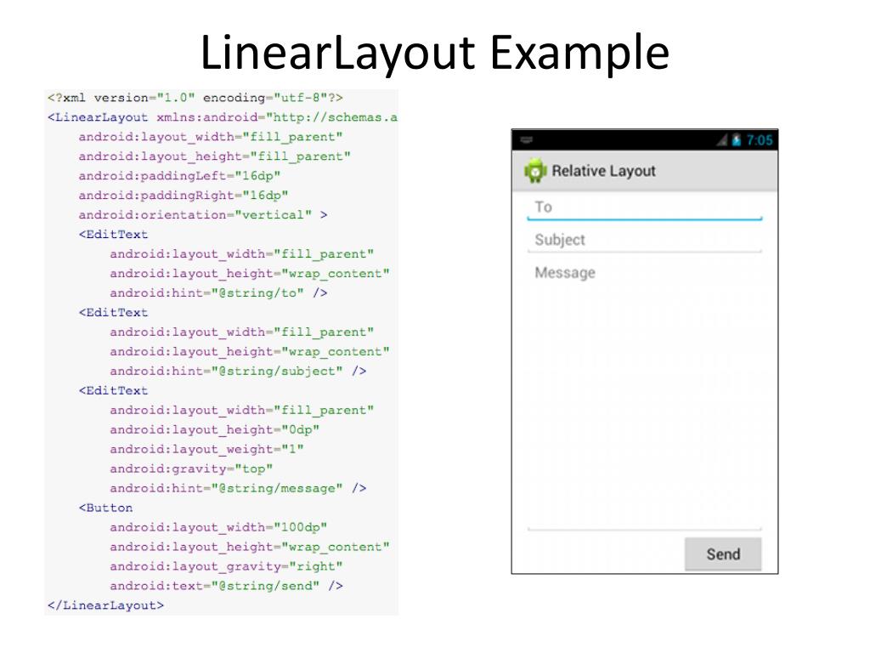
Task: Click the LinearLayout Example slide title
Action: [x=435, y=52]
